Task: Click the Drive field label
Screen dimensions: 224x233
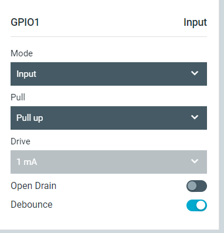Action: tap(21, 141)
